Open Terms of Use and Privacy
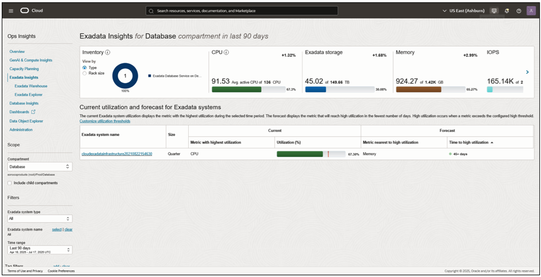The image size is (541, 277). [25, 271]
